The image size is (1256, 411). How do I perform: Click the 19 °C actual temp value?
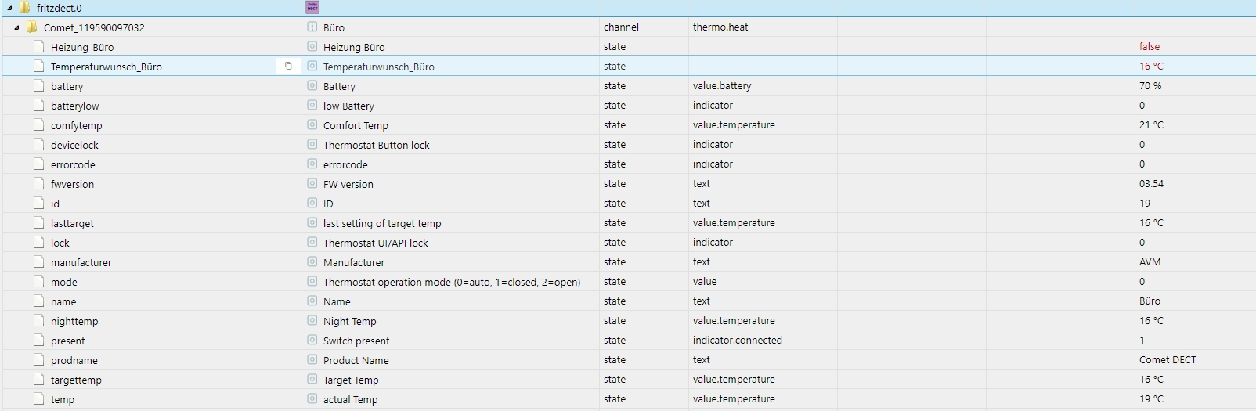click(1151, 399)
